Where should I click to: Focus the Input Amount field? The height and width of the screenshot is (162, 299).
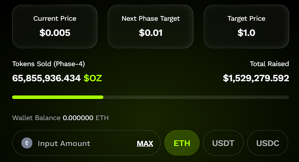coord(87,143)
